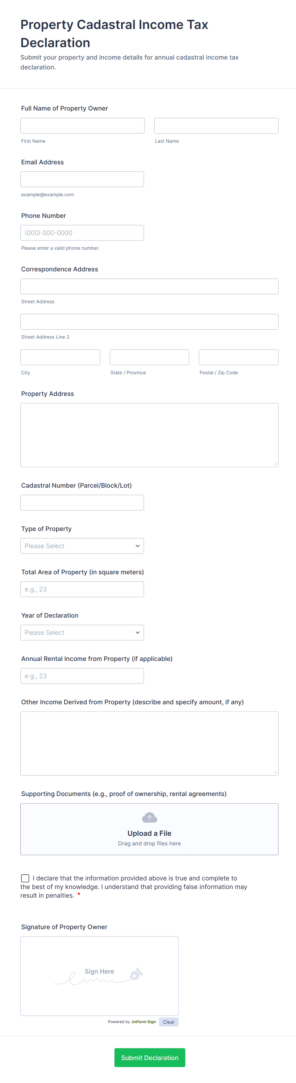This screenshot has width=296, height=1083.
Task: Focus the Street Address field
Action: [x=150, y=286]
